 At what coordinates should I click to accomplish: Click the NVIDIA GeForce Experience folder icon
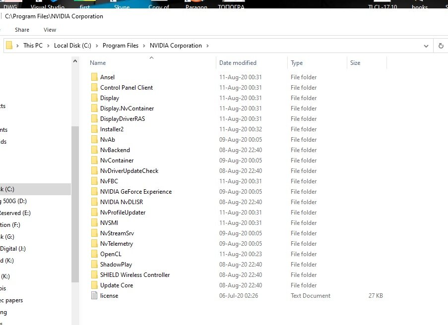click(94, 191)
